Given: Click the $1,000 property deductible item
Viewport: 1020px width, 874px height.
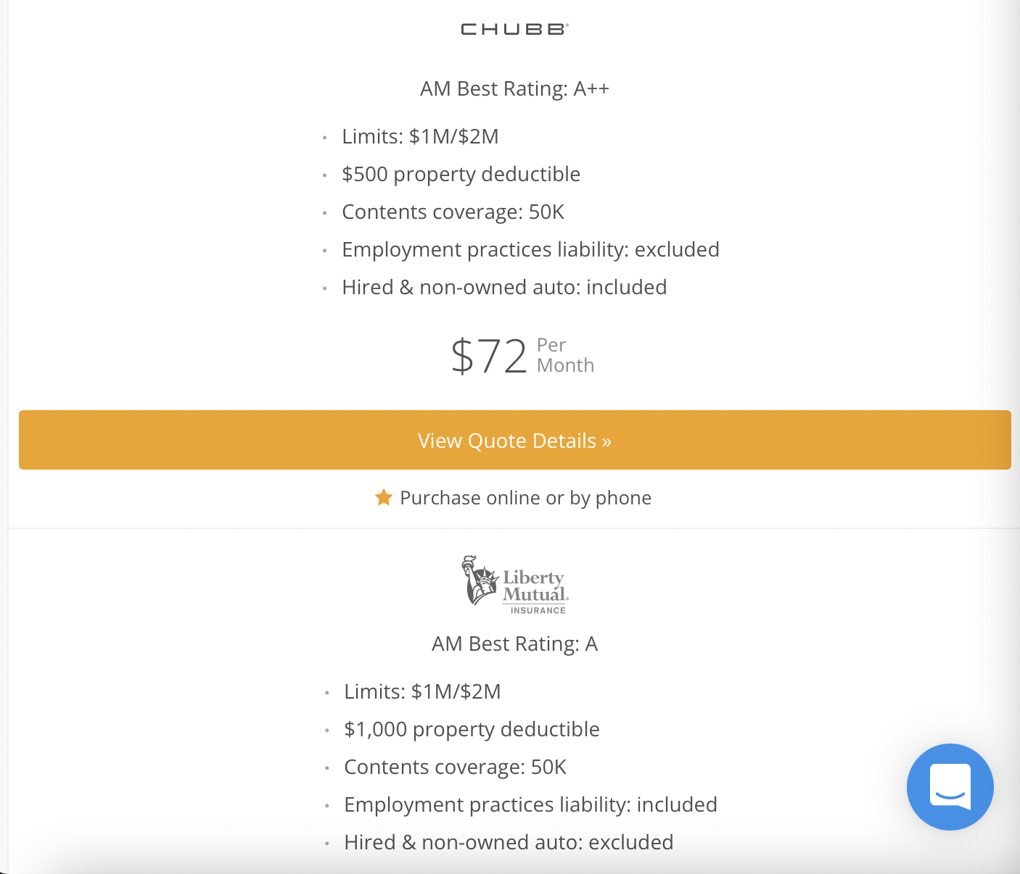Looking at the screenshot, I should coord(472,729).
